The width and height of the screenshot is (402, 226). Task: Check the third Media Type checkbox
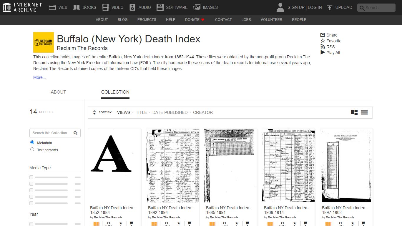(x=31, y=190)
